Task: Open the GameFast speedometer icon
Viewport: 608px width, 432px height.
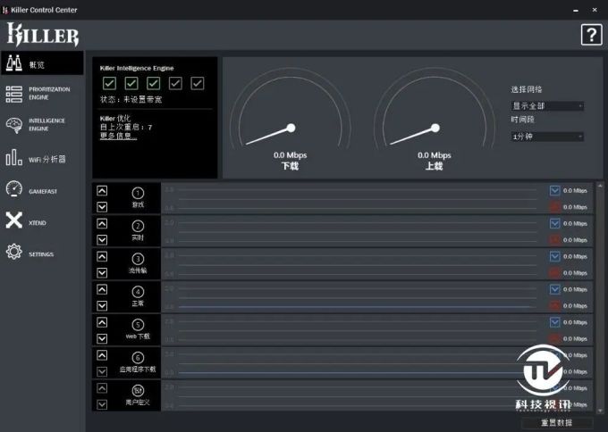Action: tap(14, 189)
